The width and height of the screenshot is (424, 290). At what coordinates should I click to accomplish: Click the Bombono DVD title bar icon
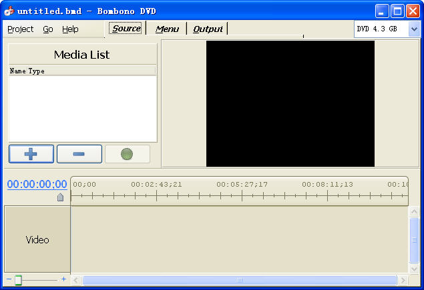coord(9,11)
